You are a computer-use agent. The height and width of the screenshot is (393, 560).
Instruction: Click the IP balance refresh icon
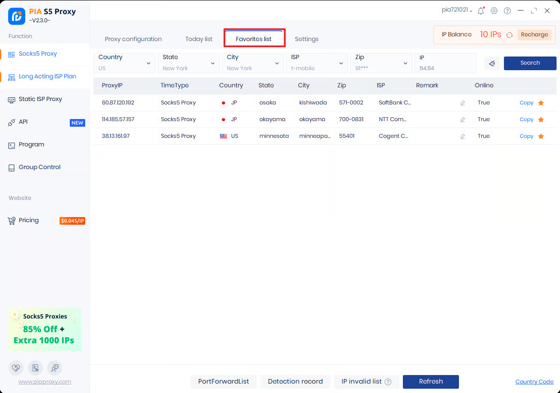[x=509, y=35]
